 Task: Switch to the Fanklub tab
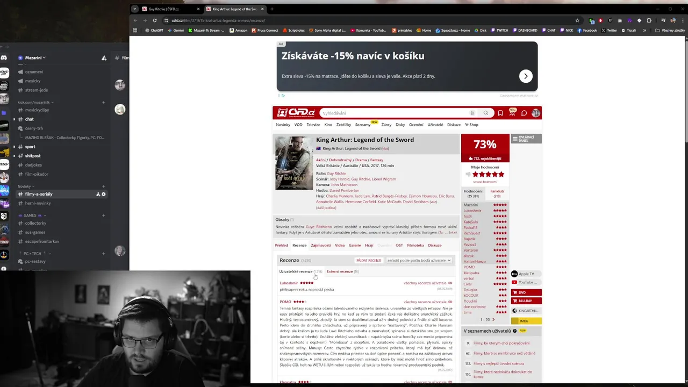pyautogui.click(x=497, y=193)
